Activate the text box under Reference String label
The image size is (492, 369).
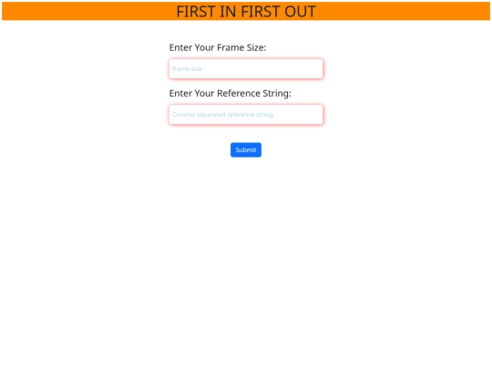pyautogui.click(x=246, y=115)
